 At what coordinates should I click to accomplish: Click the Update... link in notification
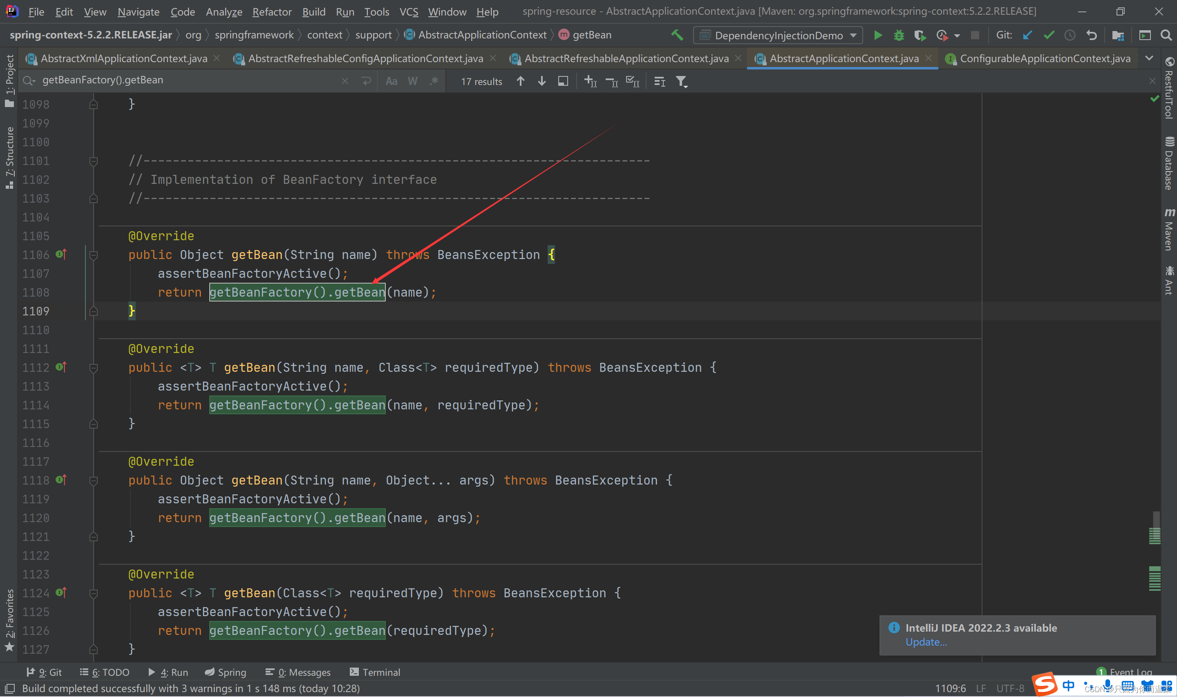click(x=926, y=642)
